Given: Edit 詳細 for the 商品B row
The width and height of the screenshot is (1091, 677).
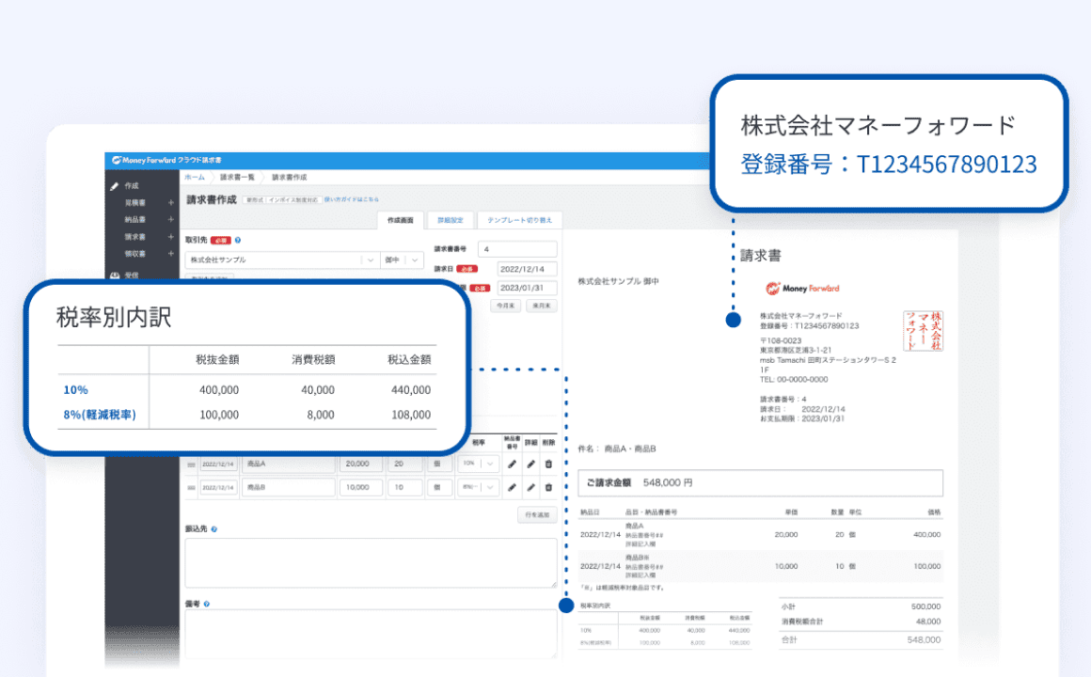Looking at the screenshot, I should [530, 488].
